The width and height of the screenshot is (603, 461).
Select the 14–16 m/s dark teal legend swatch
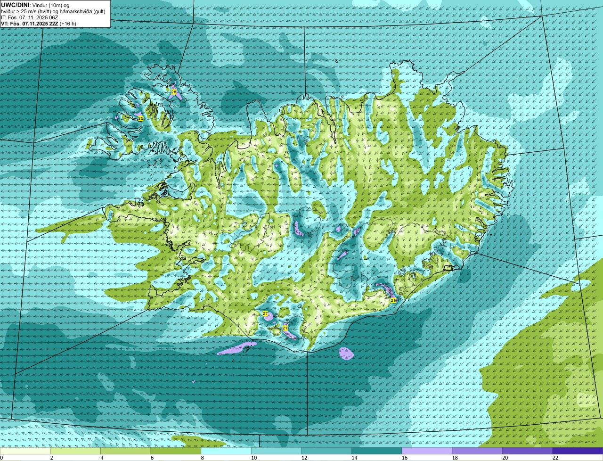tap(377, 451)
